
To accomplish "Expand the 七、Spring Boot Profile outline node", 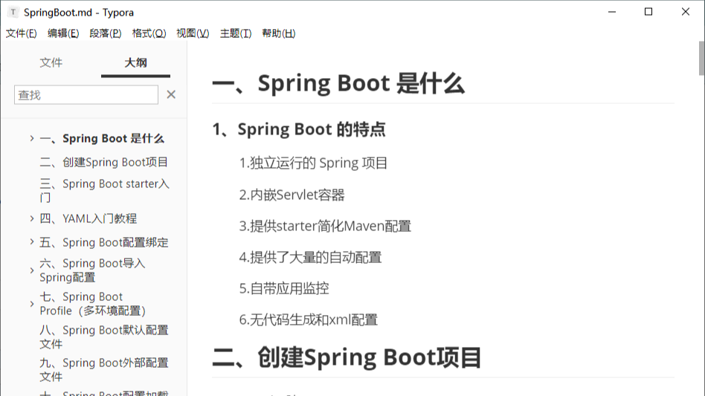I will [x=32, y=304].
